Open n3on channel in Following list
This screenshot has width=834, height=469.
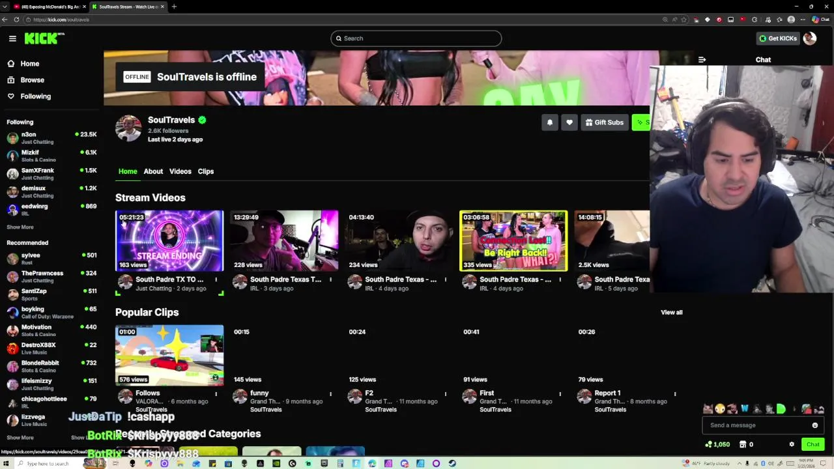coord(51,137)
